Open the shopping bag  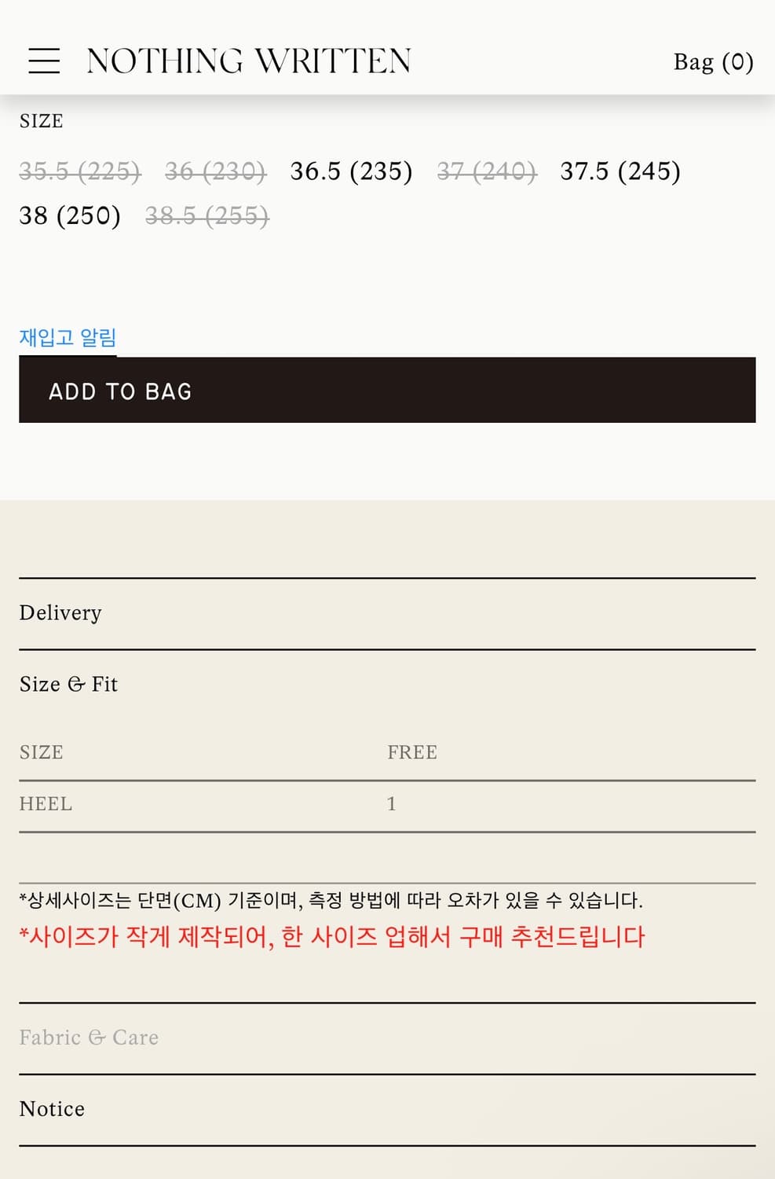click(713, 61)
